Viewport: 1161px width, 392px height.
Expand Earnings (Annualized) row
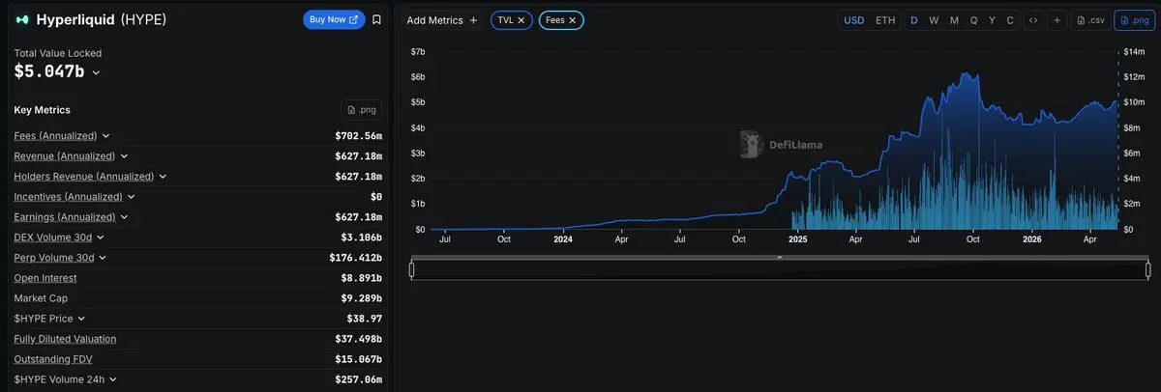coord(124,217)
